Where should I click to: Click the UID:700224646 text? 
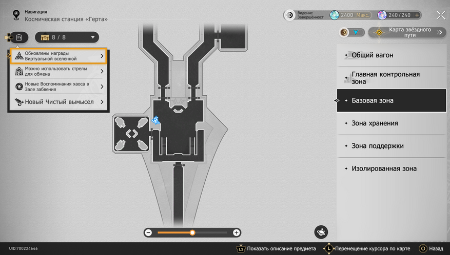point(23,248)
